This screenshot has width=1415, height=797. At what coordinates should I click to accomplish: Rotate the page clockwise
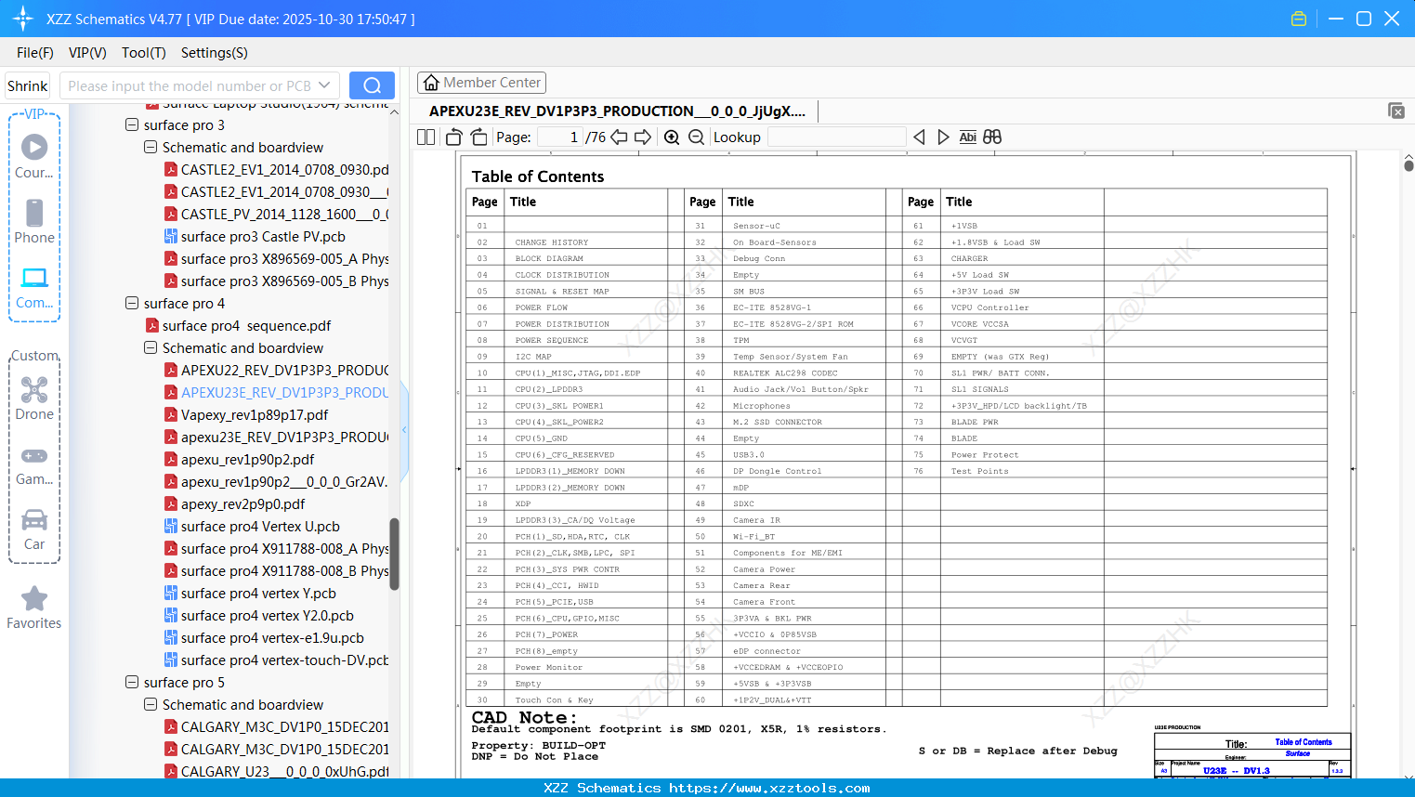pos(478,137)
